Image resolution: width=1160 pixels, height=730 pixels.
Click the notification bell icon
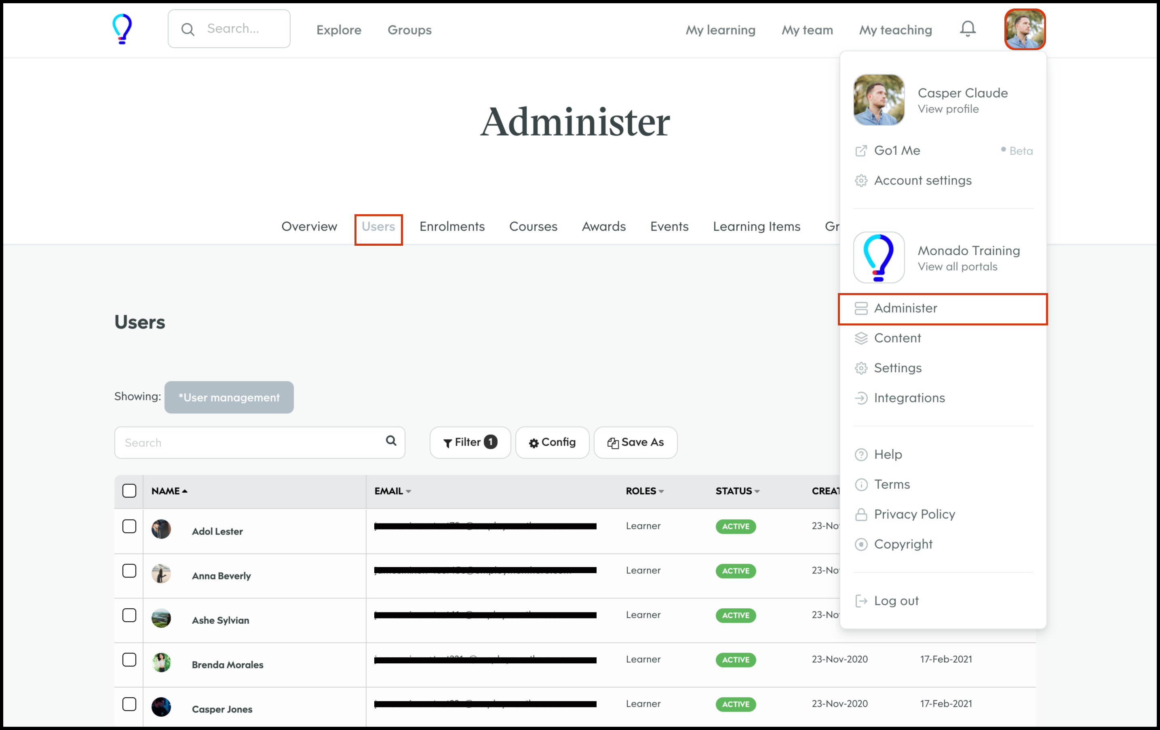967,29
